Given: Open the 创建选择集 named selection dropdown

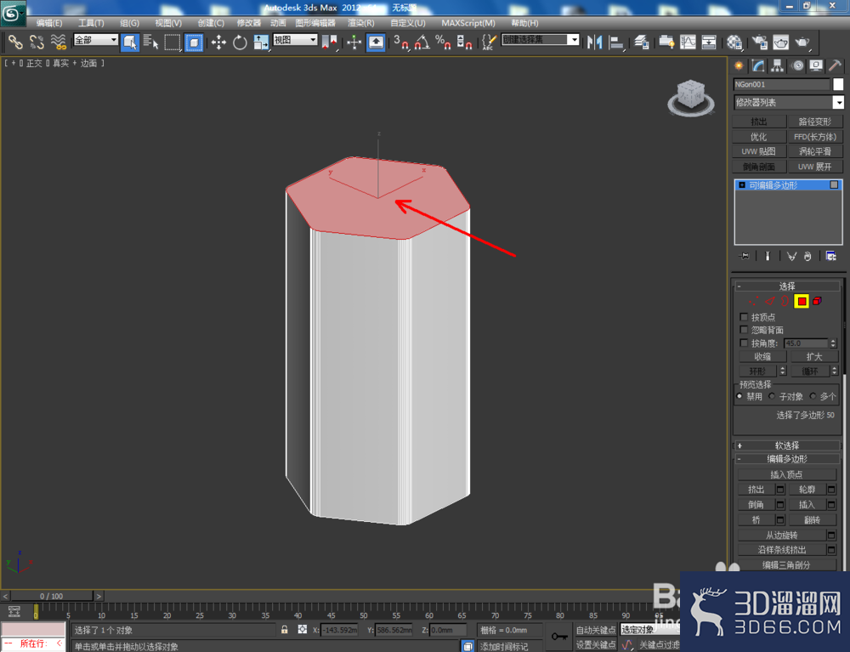Looking at the screenshot, I should tap(540, 40).
